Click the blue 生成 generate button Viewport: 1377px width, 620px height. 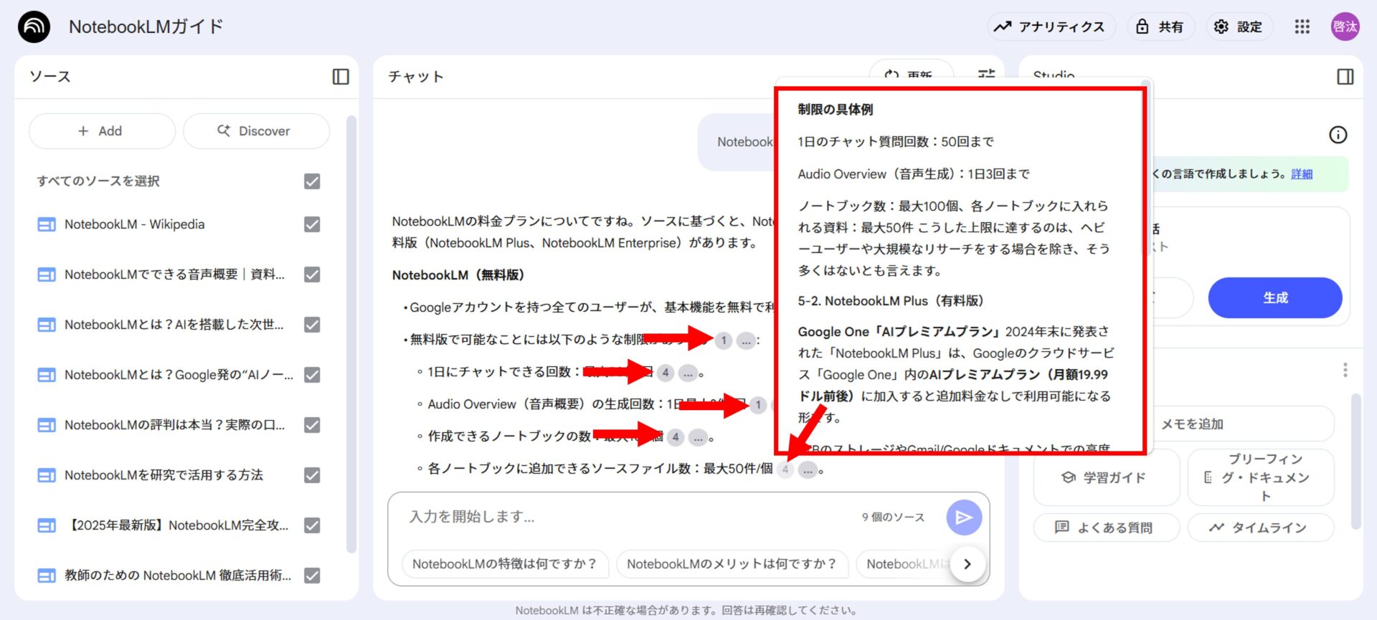coord(1275,297)
